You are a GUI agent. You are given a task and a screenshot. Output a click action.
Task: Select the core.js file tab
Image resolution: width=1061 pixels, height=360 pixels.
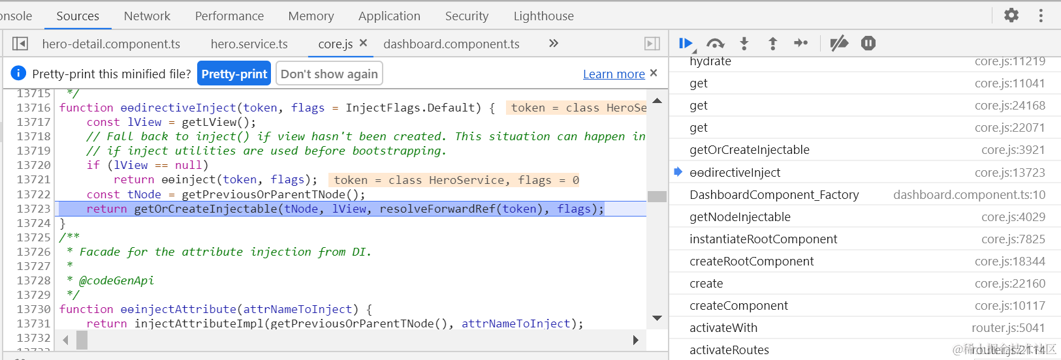335,44
